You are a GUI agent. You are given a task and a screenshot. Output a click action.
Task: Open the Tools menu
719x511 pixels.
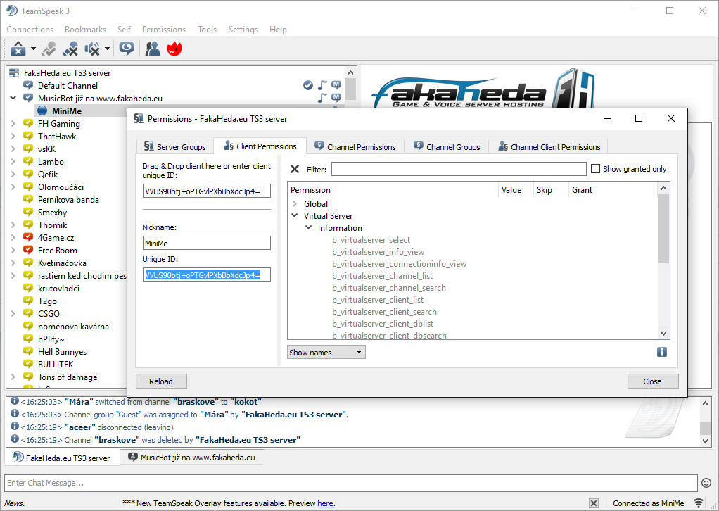click(208, 30)
